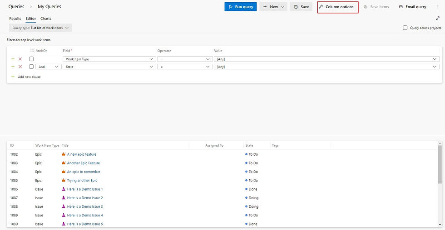Open My Queries breadcrumb
Image resolution: width=445 pixels, height=230 pixels.
tap(49, 6)
